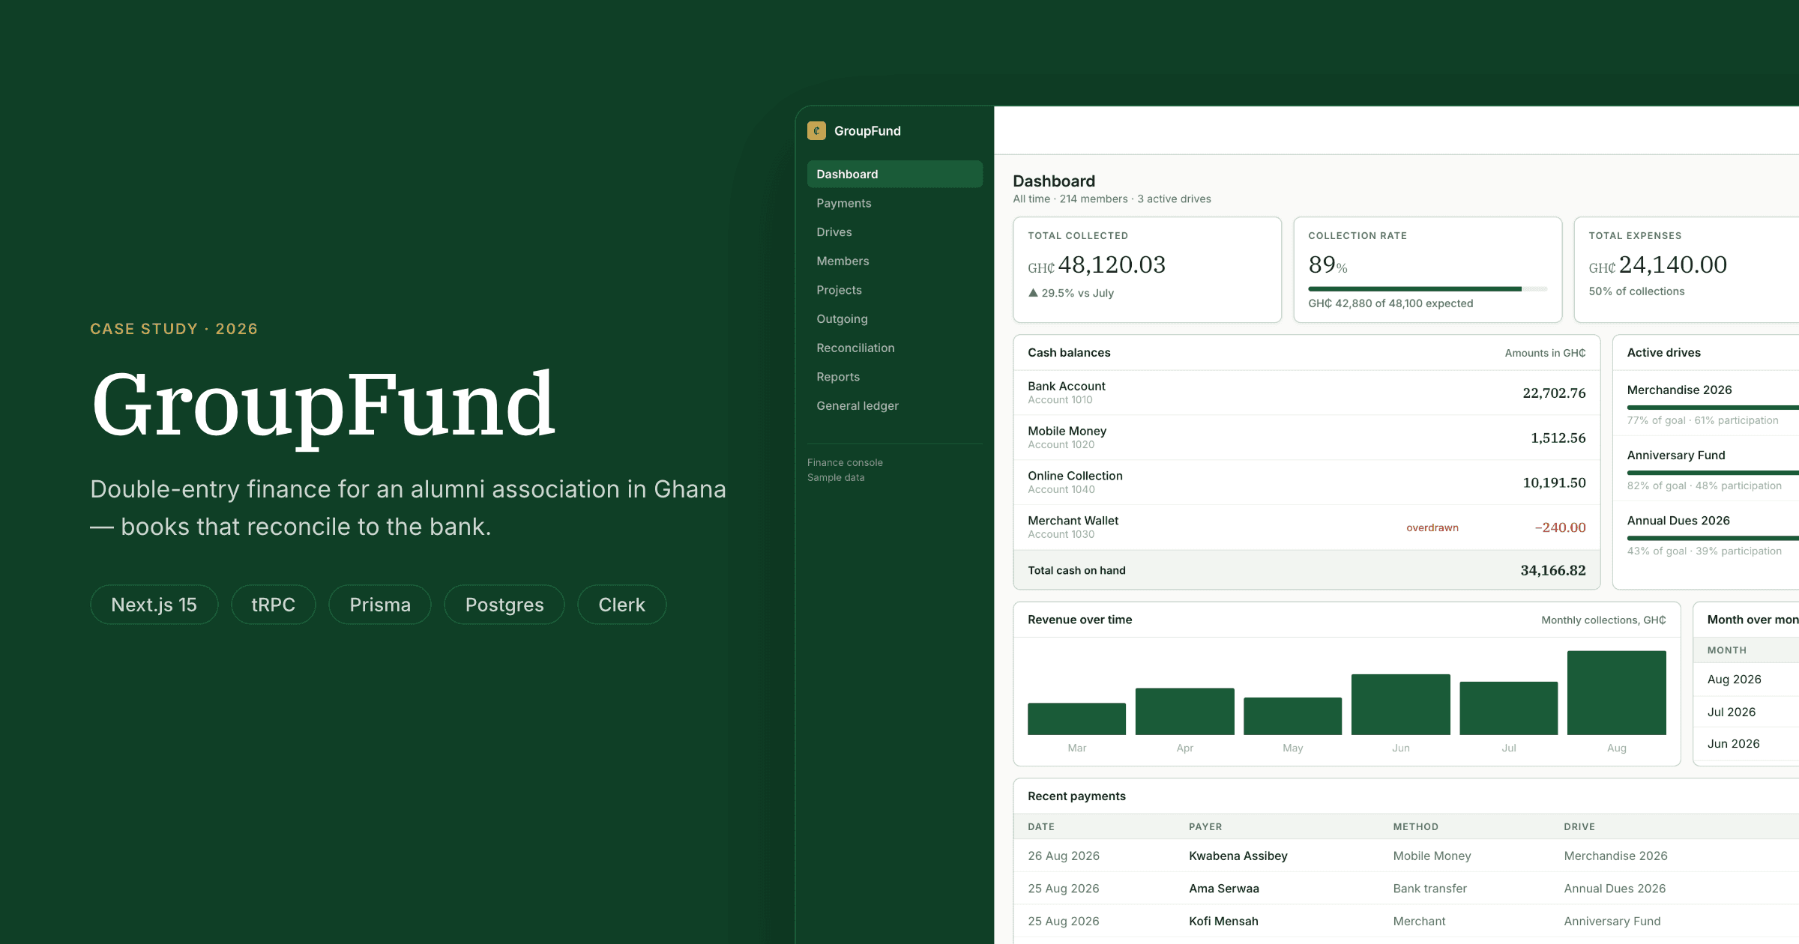Click the Merchandise 2026 drive progress bar
The height and width of the screenshot is (944, 1799).
1713,408
